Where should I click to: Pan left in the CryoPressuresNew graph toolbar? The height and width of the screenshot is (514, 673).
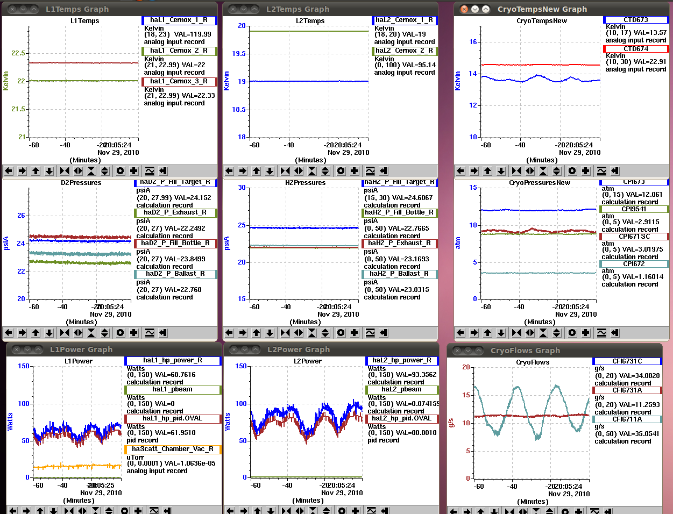point(461,333)
